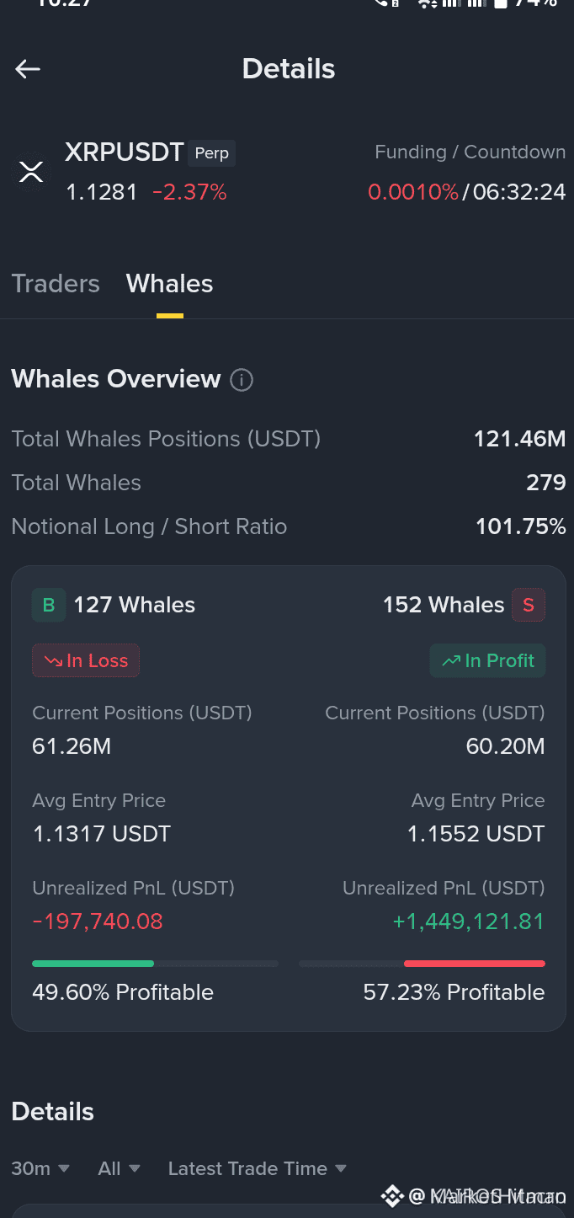
Task: Tap the red S short-side badge
Action: click(529, 605)
